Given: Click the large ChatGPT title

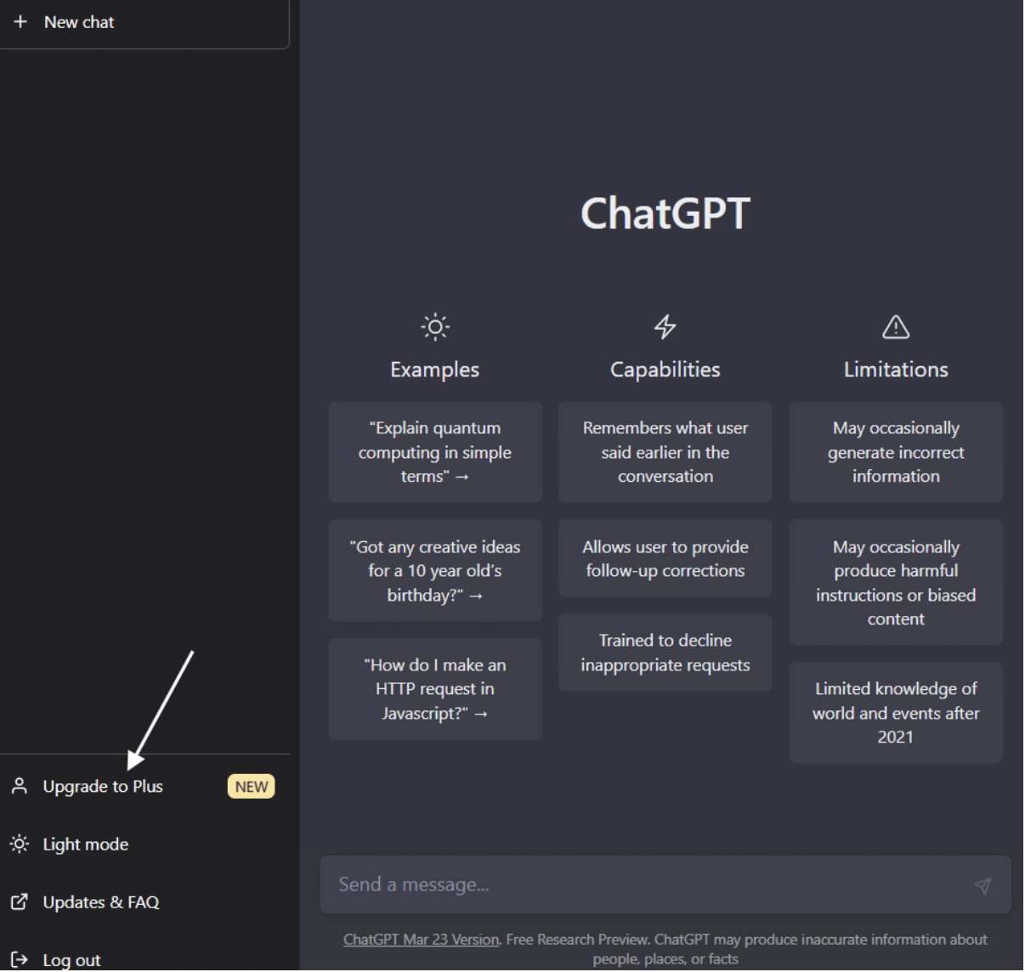Looking at the screenshot, I should (665, 212).
